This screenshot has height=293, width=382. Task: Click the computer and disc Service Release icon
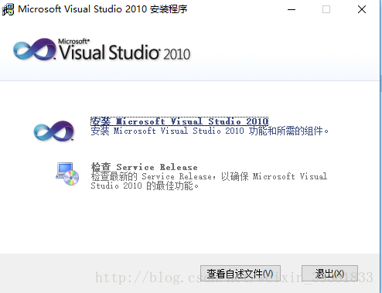pos(67,174)
